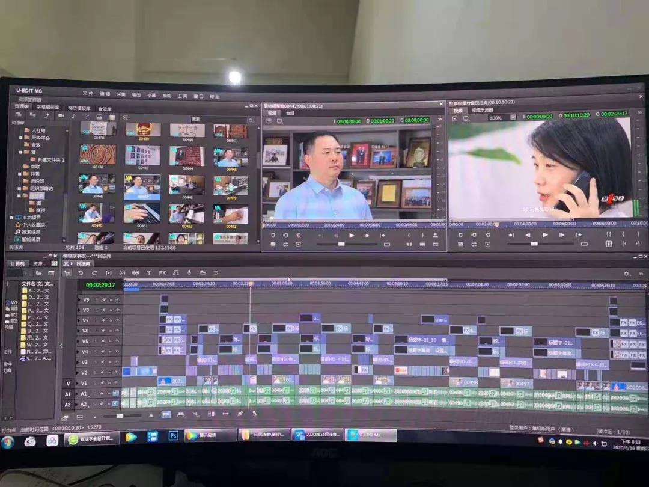Expand the 仲裁 folder in resource tree
Viewport: 649px width, 487px height.
pyautogui.click(x=19, y=174)
